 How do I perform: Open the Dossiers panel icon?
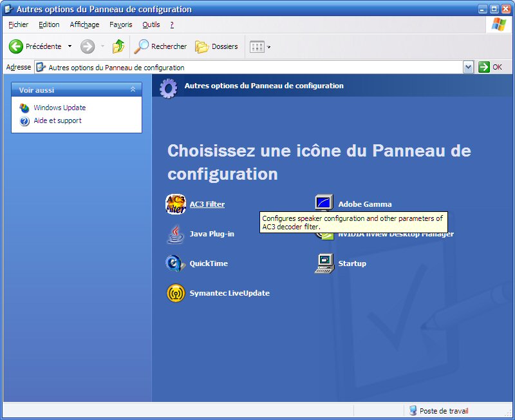click(218, 46)
